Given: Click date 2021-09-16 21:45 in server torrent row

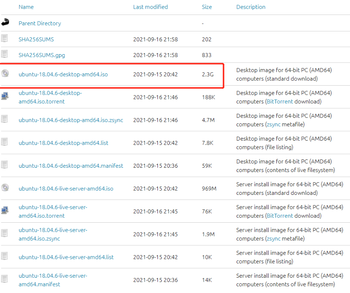Looking at the screenshot, I should (156, 212).
